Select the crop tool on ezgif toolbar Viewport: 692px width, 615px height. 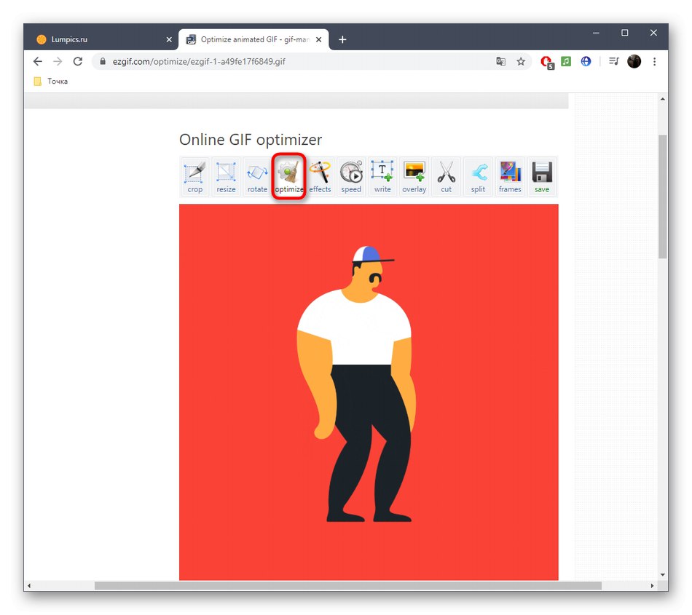(194, 176)
